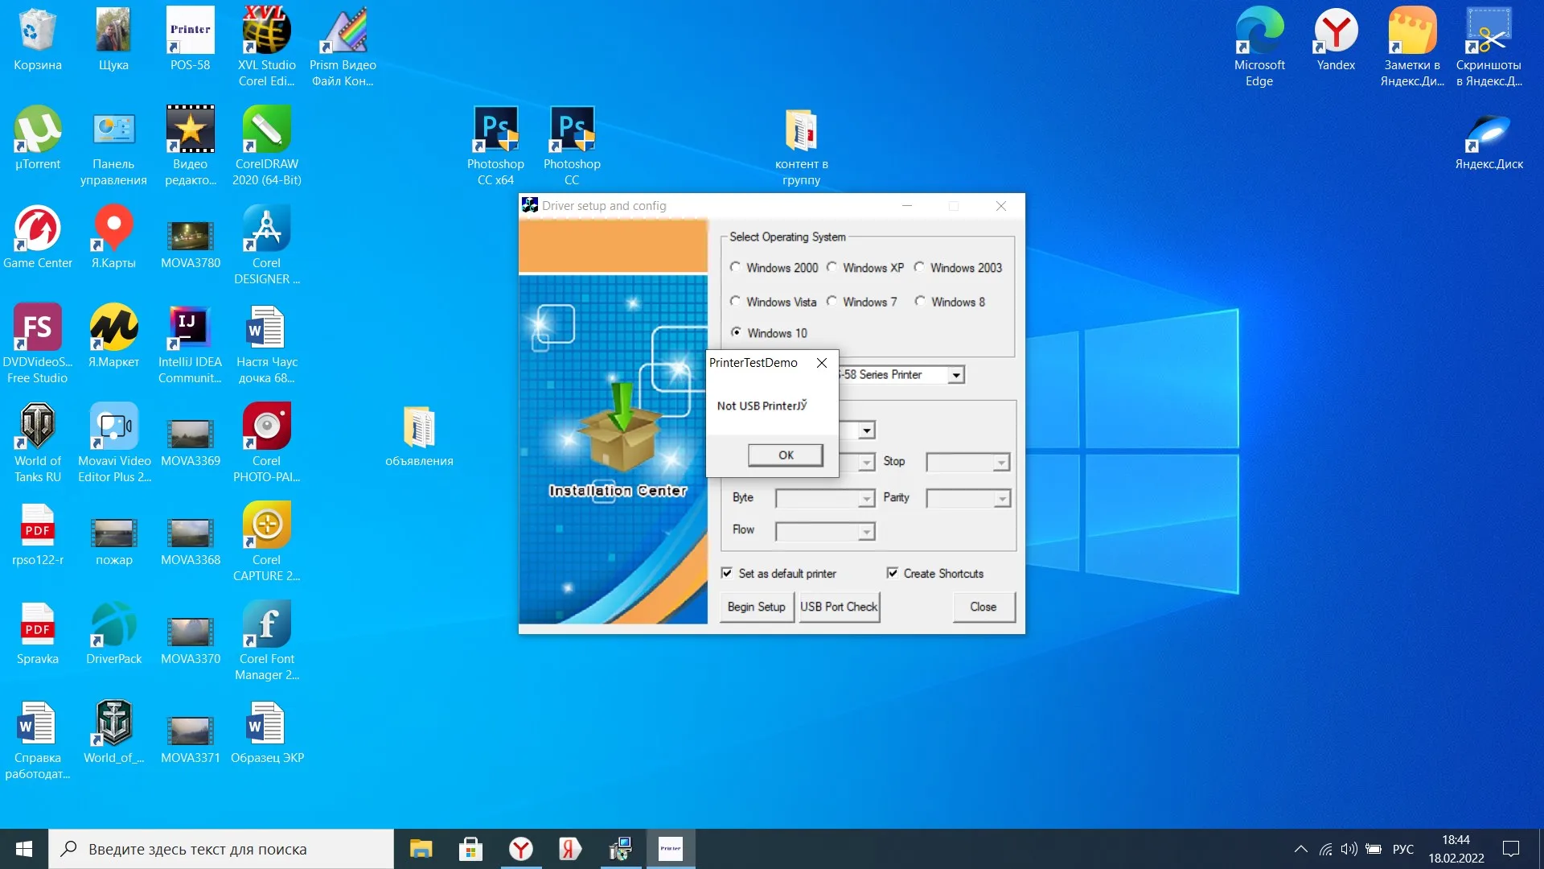Open Photoshop CC x64 shortcut

(495, 130)
